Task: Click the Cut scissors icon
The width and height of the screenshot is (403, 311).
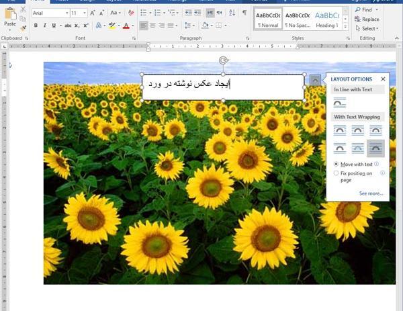Action: (23, 10)
